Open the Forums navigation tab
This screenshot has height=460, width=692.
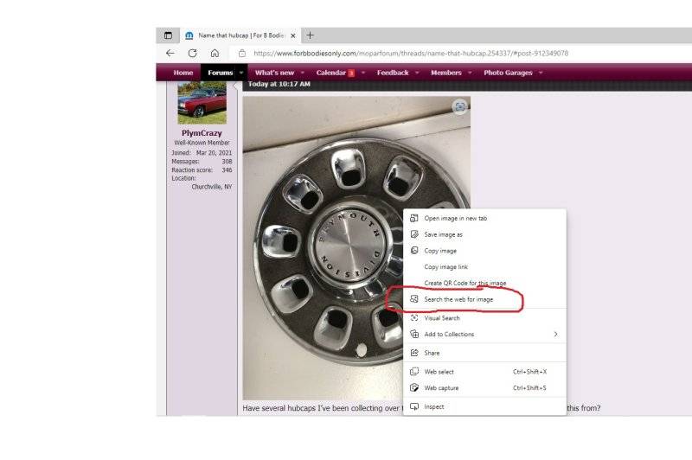pos(221,73)
